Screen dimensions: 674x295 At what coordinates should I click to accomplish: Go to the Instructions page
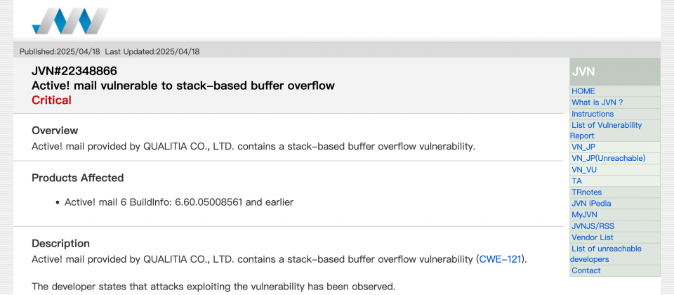(x=593, y=114)
